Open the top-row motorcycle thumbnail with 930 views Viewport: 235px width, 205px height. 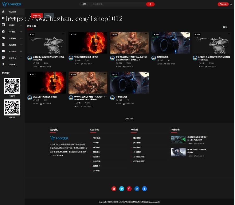[171, 43]
